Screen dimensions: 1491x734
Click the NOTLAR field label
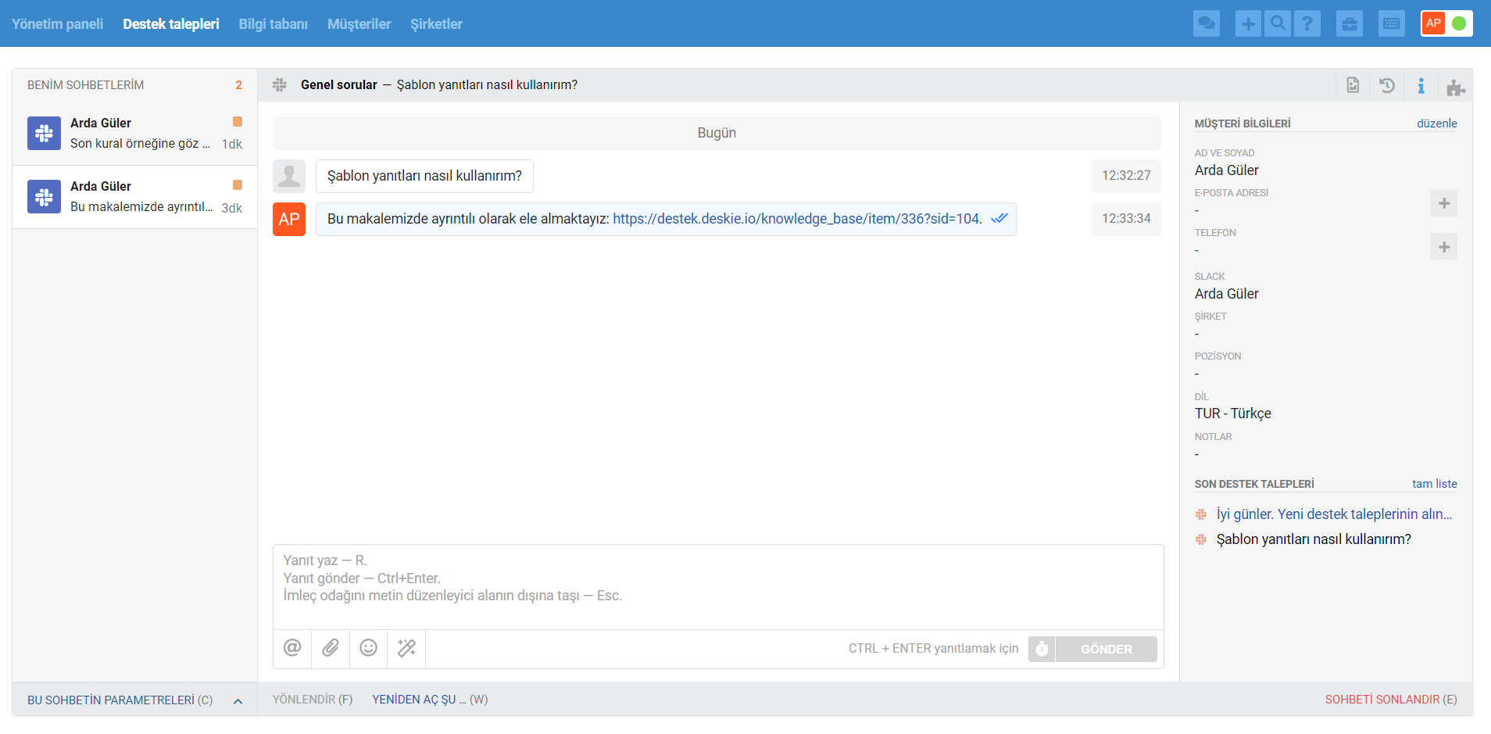pos(1214,437)
